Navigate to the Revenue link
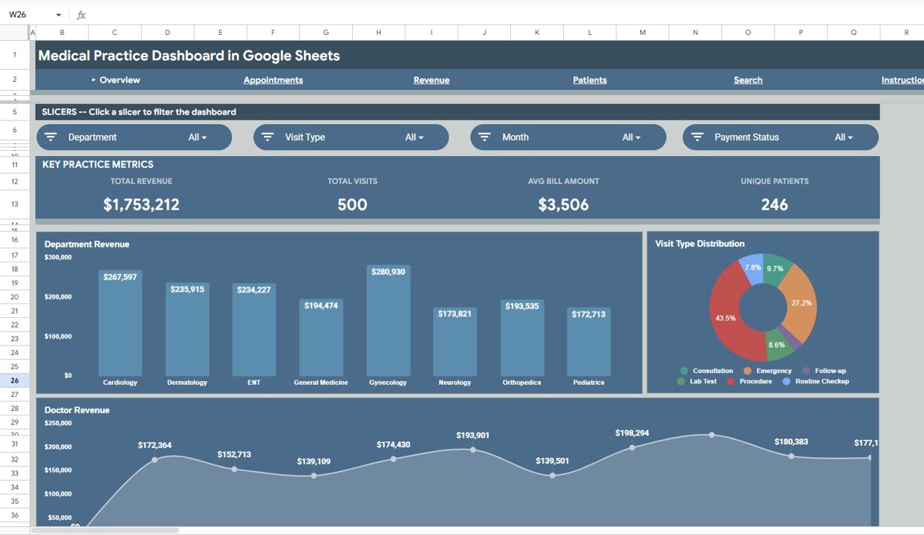 tap(432, 80)
